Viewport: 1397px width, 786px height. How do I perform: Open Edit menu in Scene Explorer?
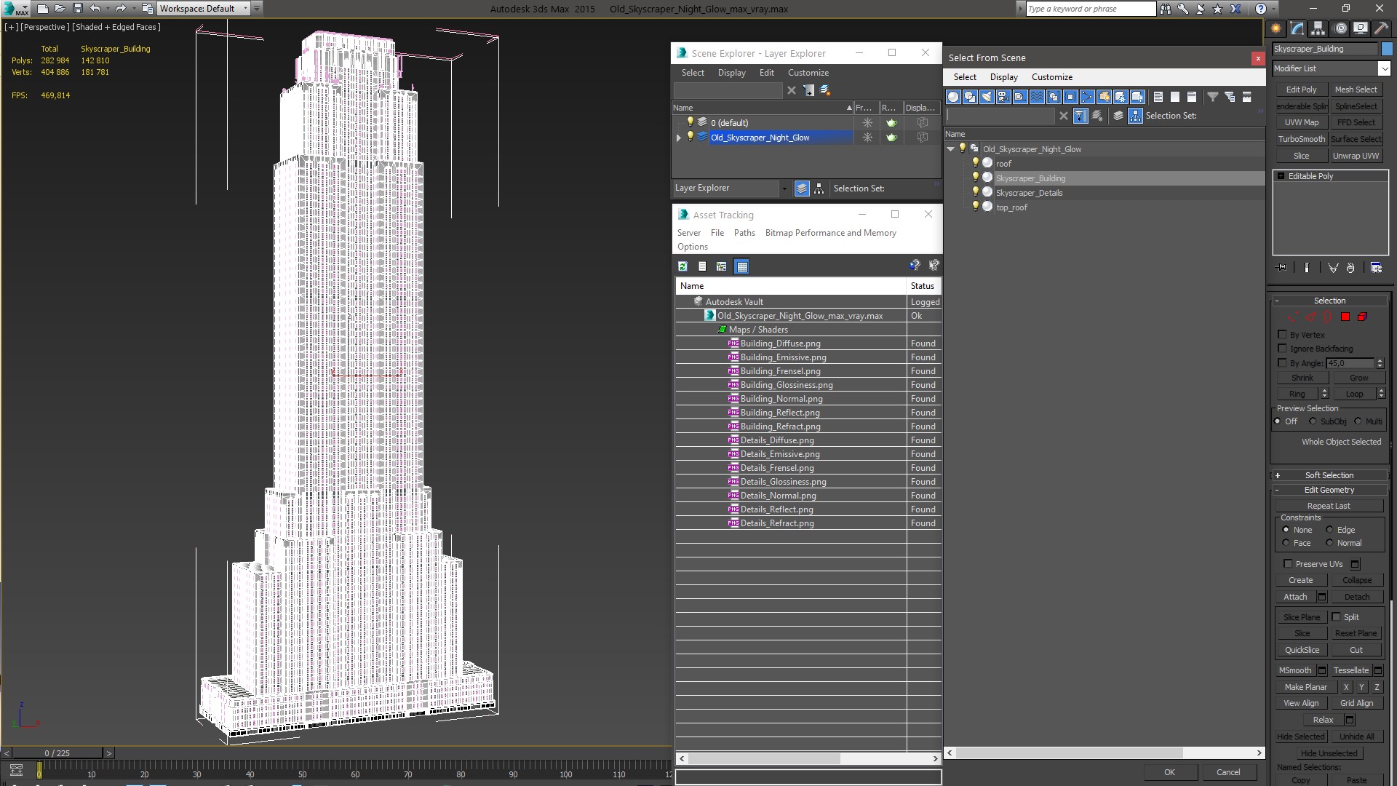(766, 73)
